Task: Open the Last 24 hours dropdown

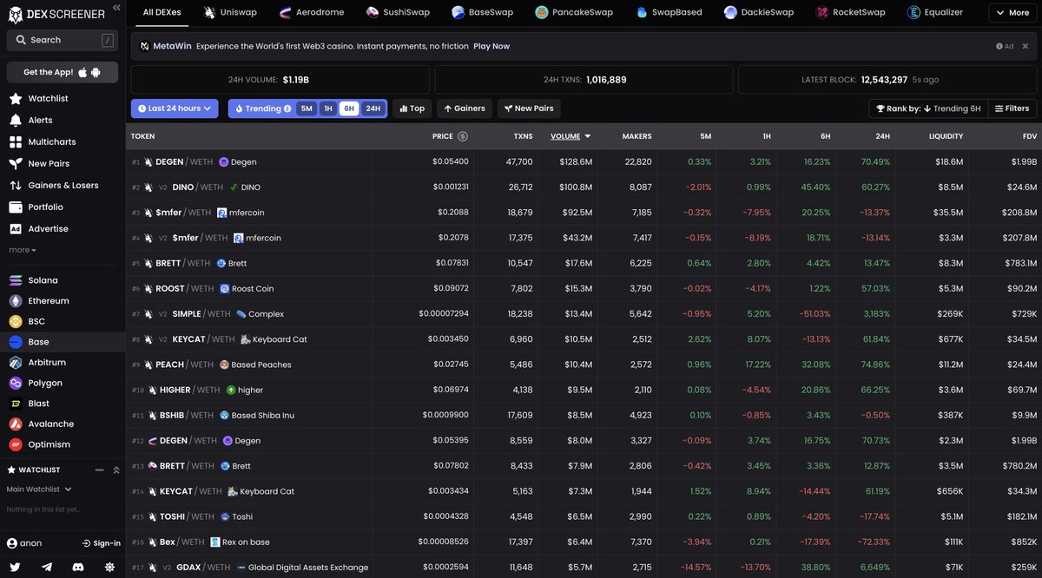Action: pyautogui.click(x=175, y=108)
